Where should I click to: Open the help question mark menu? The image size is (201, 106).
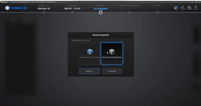tap(196, 8)
